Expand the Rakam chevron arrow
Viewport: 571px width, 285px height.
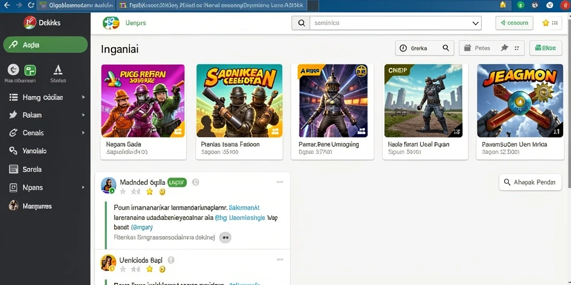tap(83, 115)
